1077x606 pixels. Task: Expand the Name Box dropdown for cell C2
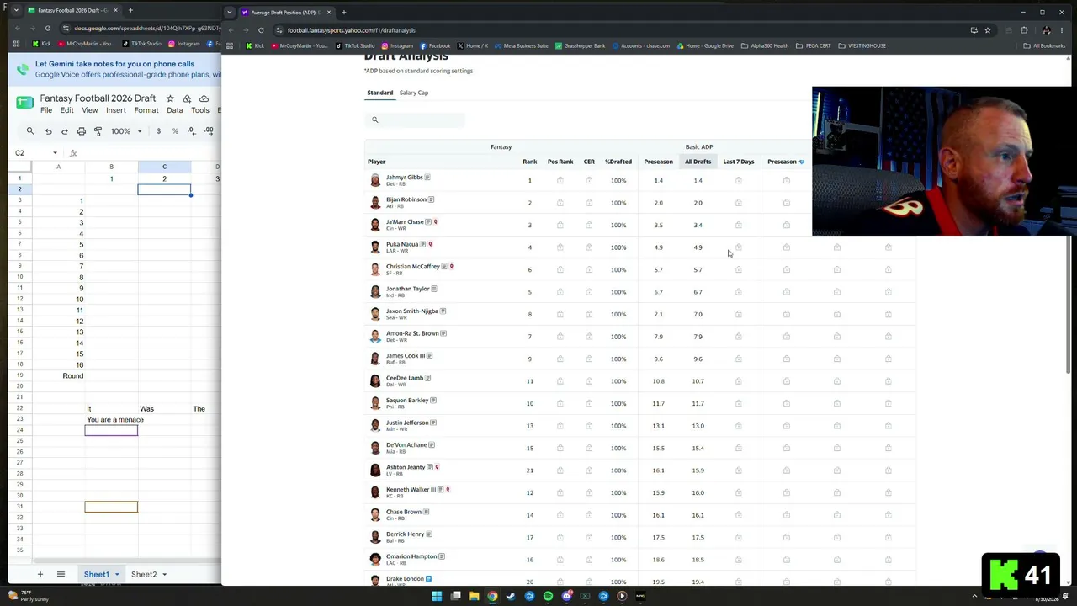coord(56,153)
